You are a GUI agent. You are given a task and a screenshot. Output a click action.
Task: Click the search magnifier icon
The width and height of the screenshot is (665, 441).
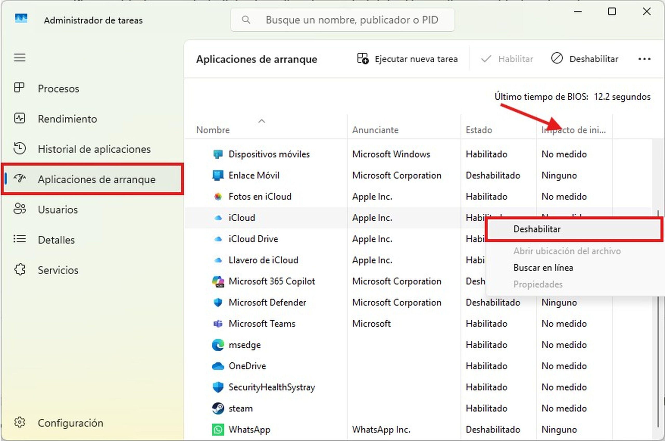246,20
